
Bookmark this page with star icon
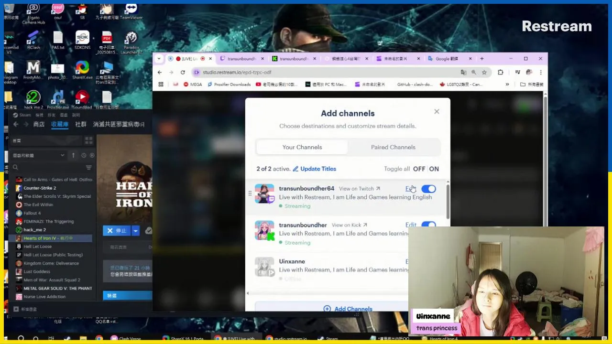(484, 72)
